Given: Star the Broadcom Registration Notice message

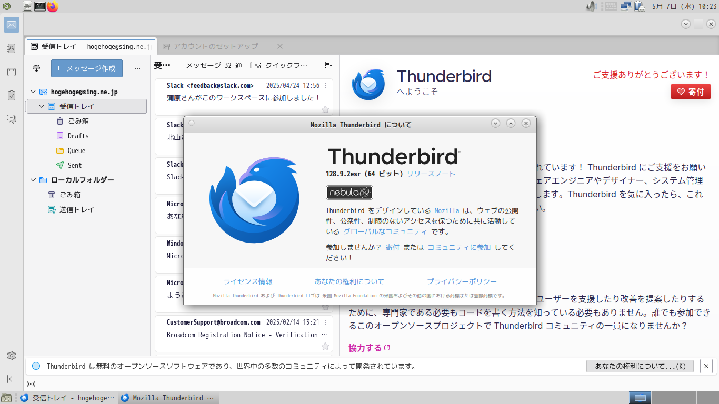Looking at the screenshot, I should coord(325,346).
